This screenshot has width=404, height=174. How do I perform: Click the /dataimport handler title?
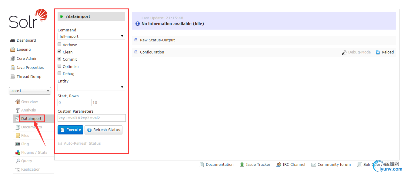(78, 17)
